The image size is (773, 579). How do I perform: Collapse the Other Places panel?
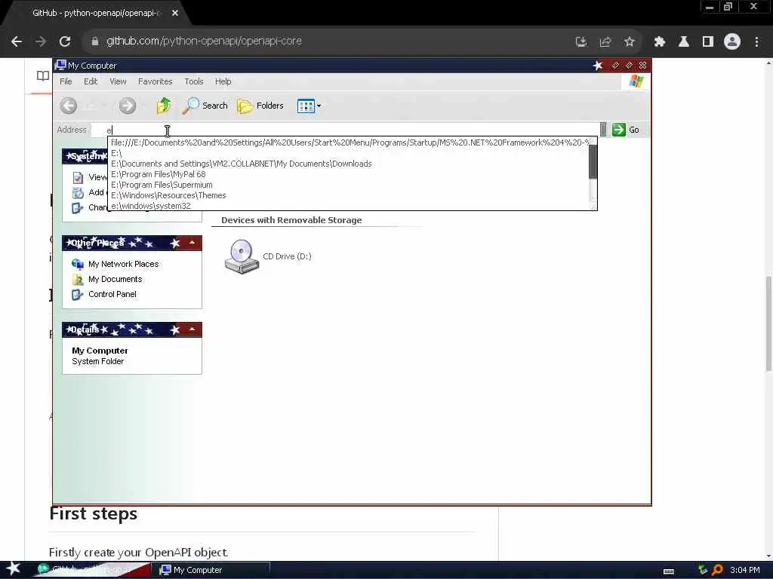point(192,243)
